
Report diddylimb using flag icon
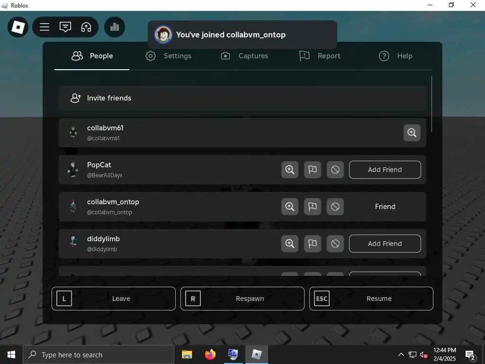click(313, 244)
